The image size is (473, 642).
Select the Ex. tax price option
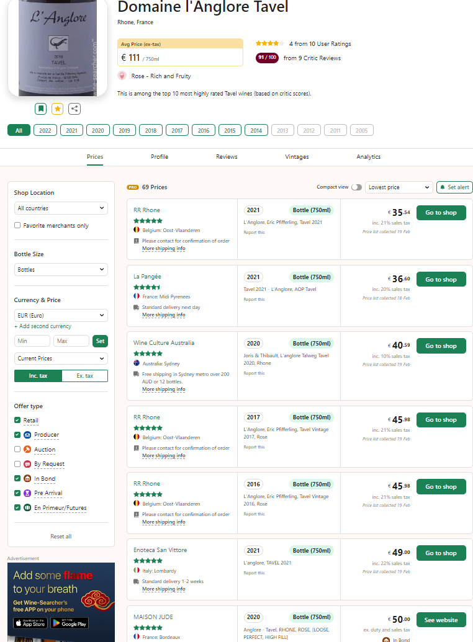coord(85,376)
